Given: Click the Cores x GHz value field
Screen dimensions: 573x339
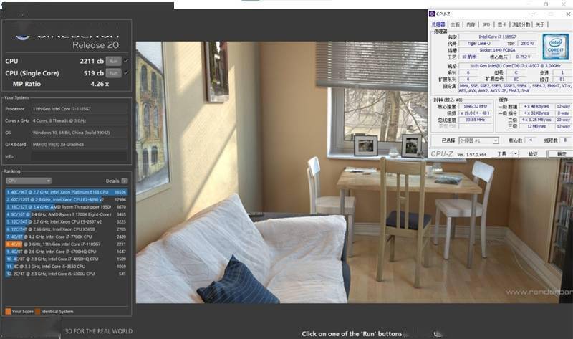Looking at the screenshot, I should point(80,120).
